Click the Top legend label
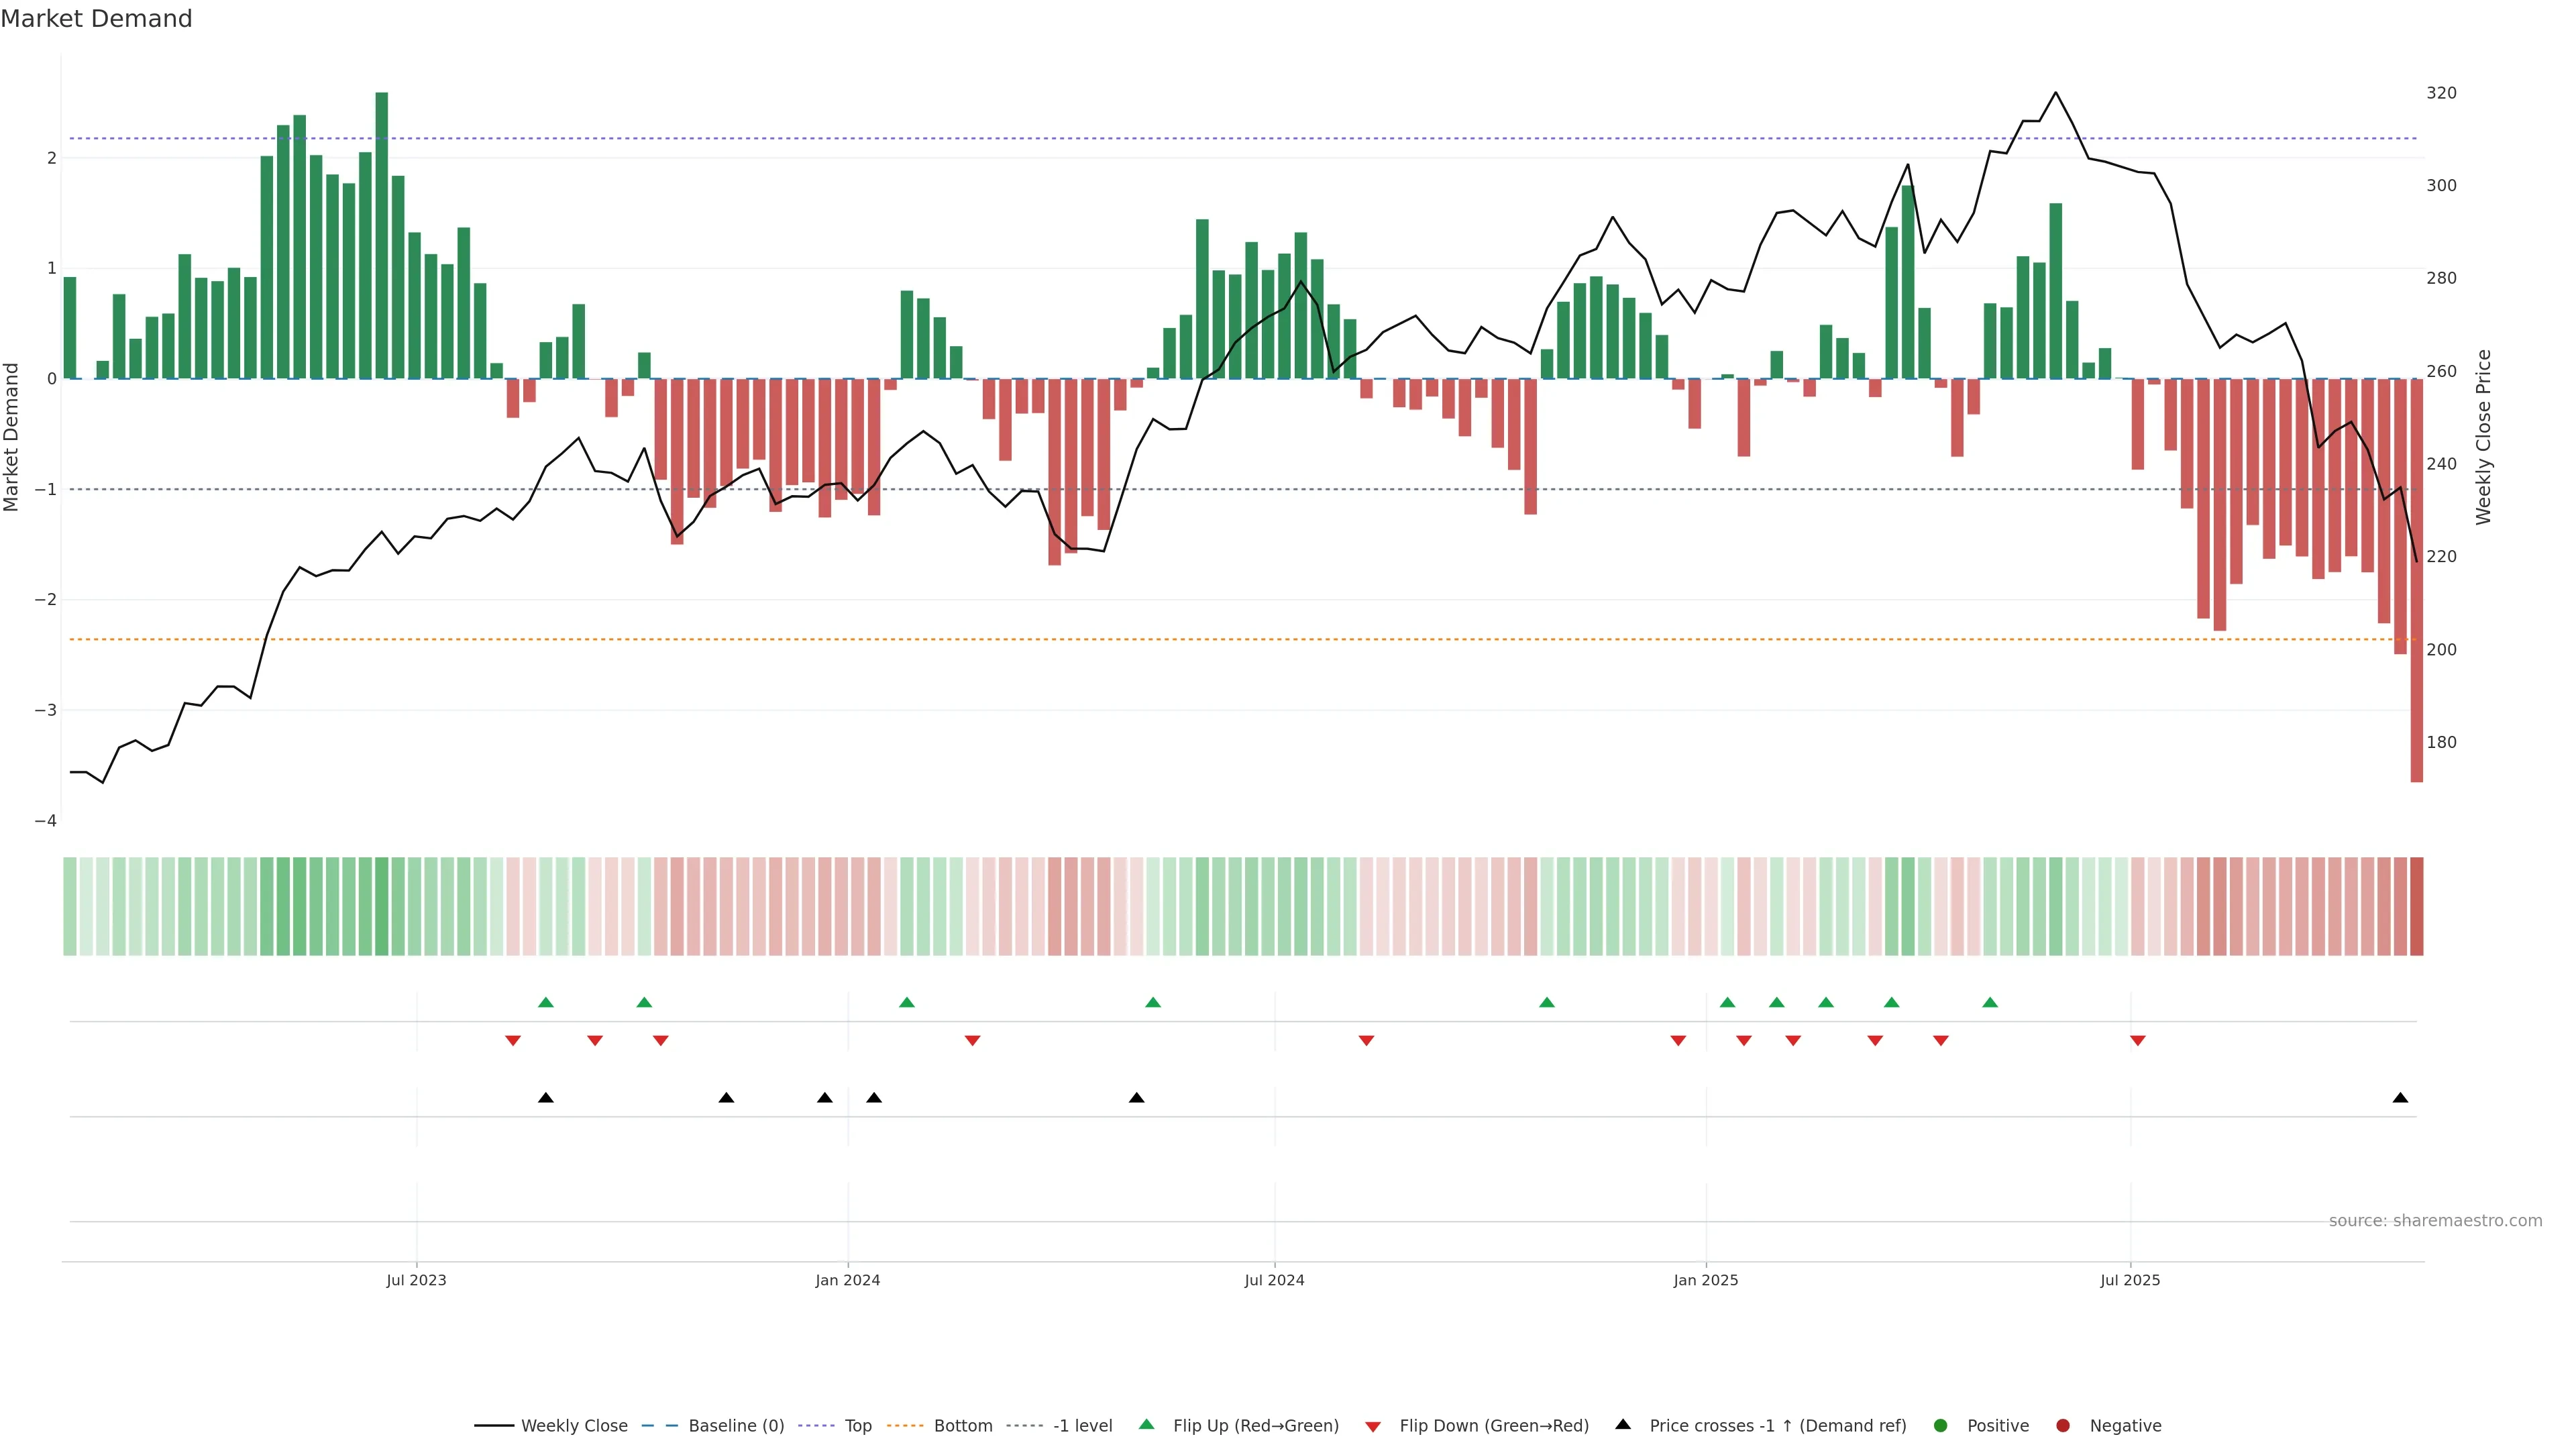Screen dimensions: 2576x1449 [x=858, y=1426]
